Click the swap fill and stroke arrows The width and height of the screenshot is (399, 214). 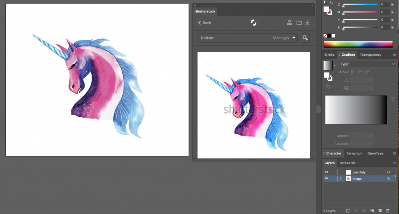pyautogui.click(x=331, y=3)
